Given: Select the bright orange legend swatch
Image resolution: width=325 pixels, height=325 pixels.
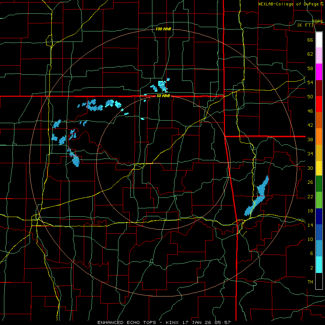Looking at the screenshot, I should [x=319, y=136].
